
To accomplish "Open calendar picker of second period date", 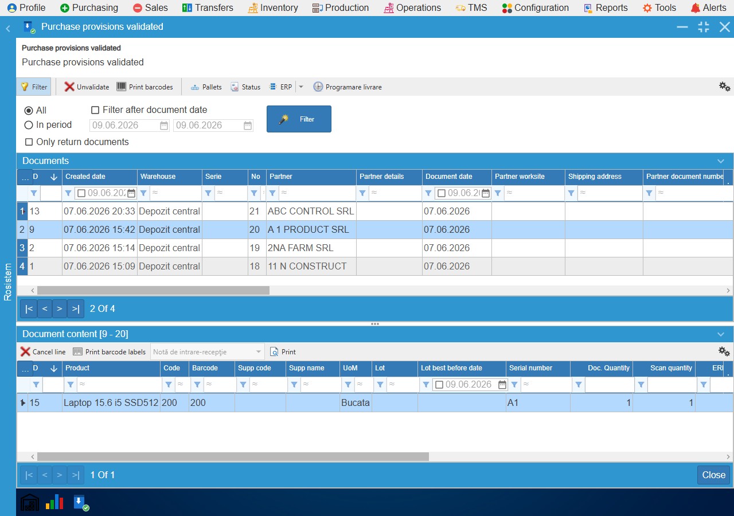I will [248, 126].
